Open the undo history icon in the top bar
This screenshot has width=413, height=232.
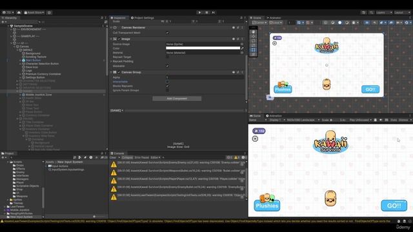[x=364, y=12]
